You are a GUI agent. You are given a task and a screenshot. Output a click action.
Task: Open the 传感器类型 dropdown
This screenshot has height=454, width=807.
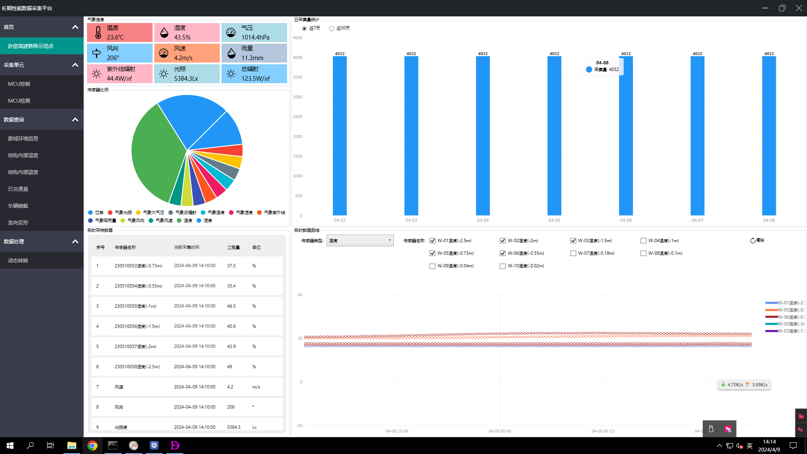360,240
